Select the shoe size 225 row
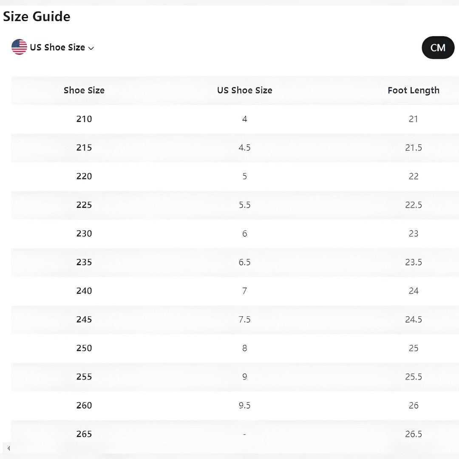The height and width of the screenshot is (459, 459). [84, 205]
